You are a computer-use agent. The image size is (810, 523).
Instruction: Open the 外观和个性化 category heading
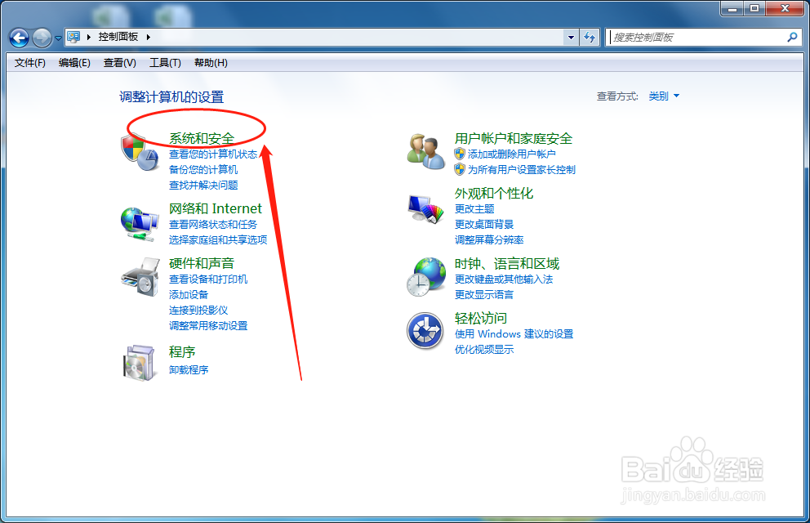click(x=494, y=194)
